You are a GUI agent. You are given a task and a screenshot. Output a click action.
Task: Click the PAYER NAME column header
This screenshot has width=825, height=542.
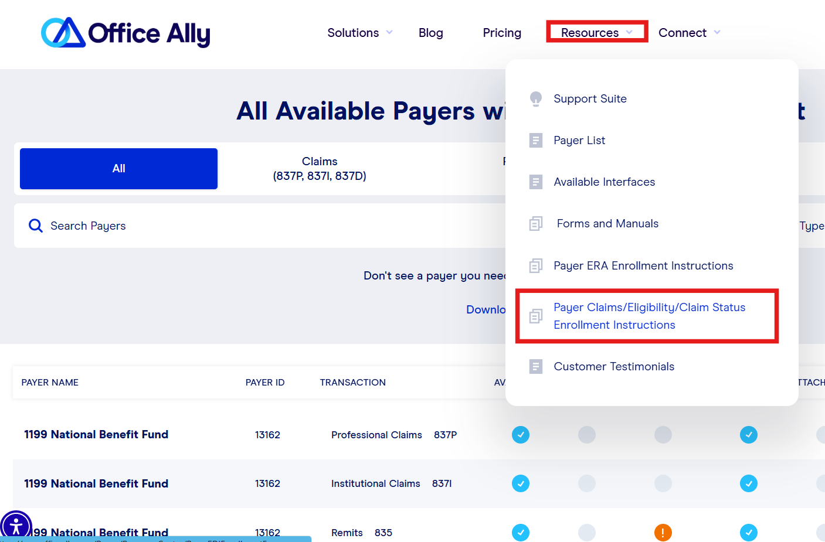click(50, 382)
